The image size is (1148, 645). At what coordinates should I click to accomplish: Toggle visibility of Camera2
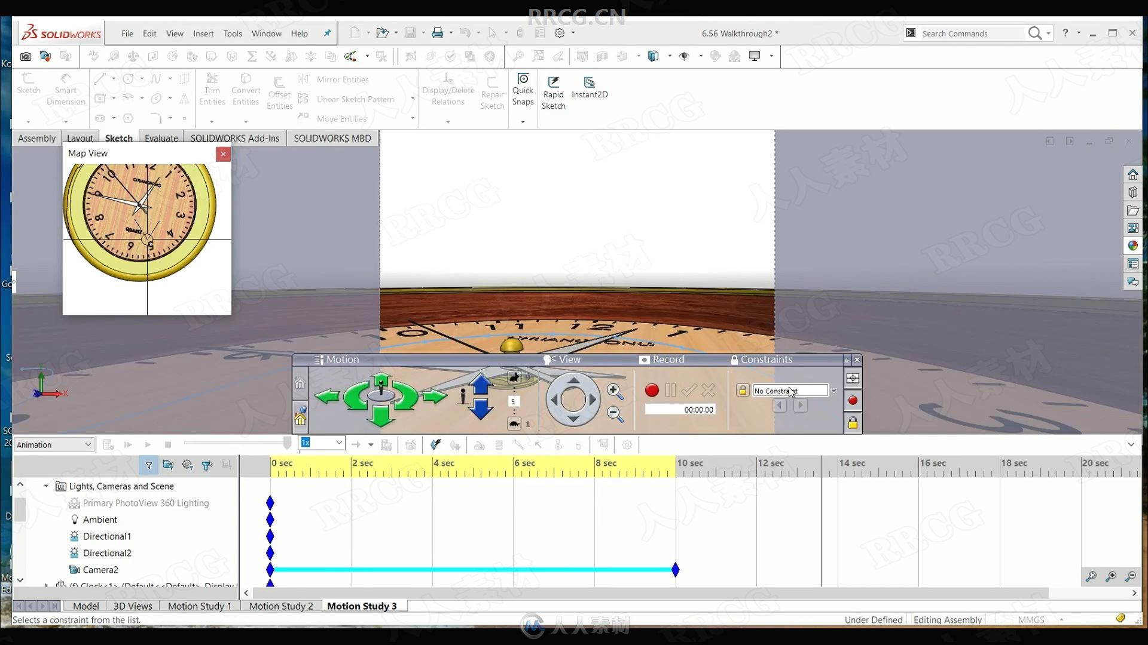tap(75, 569)
